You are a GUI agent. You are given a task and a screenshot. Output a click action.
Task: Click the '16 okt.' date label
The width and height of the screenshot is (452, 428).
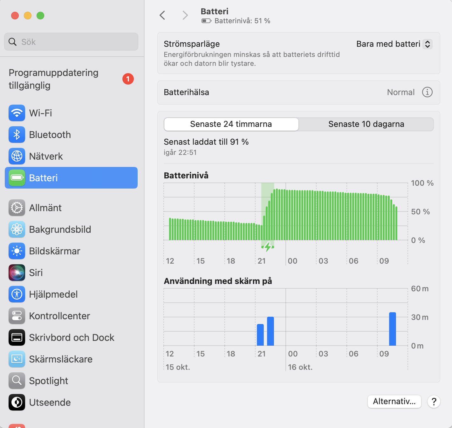[x=300, y=367]
